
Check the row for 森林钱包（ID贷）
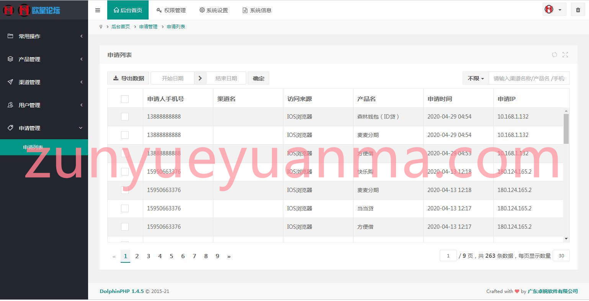(x=125, y=117)
